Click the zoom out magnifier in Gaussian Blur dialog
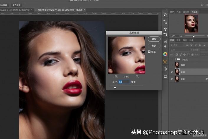The height and width of the screenshot is (139, 208). click(116, 76)
